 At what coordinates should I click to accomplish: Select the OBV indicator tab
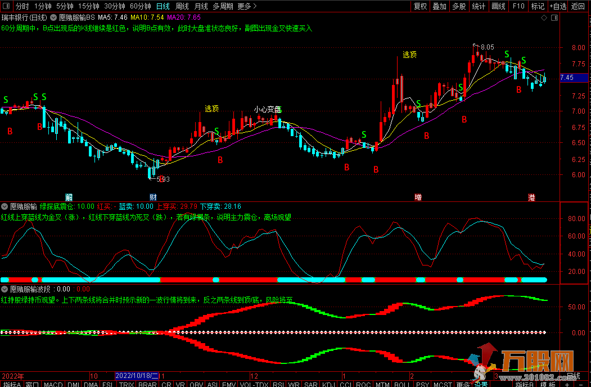click(x=196, y=384)
